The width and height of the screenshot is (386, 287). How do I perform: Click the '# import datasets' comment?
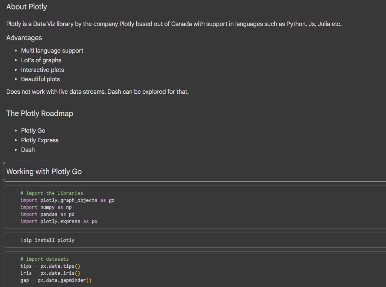[44, 259]
